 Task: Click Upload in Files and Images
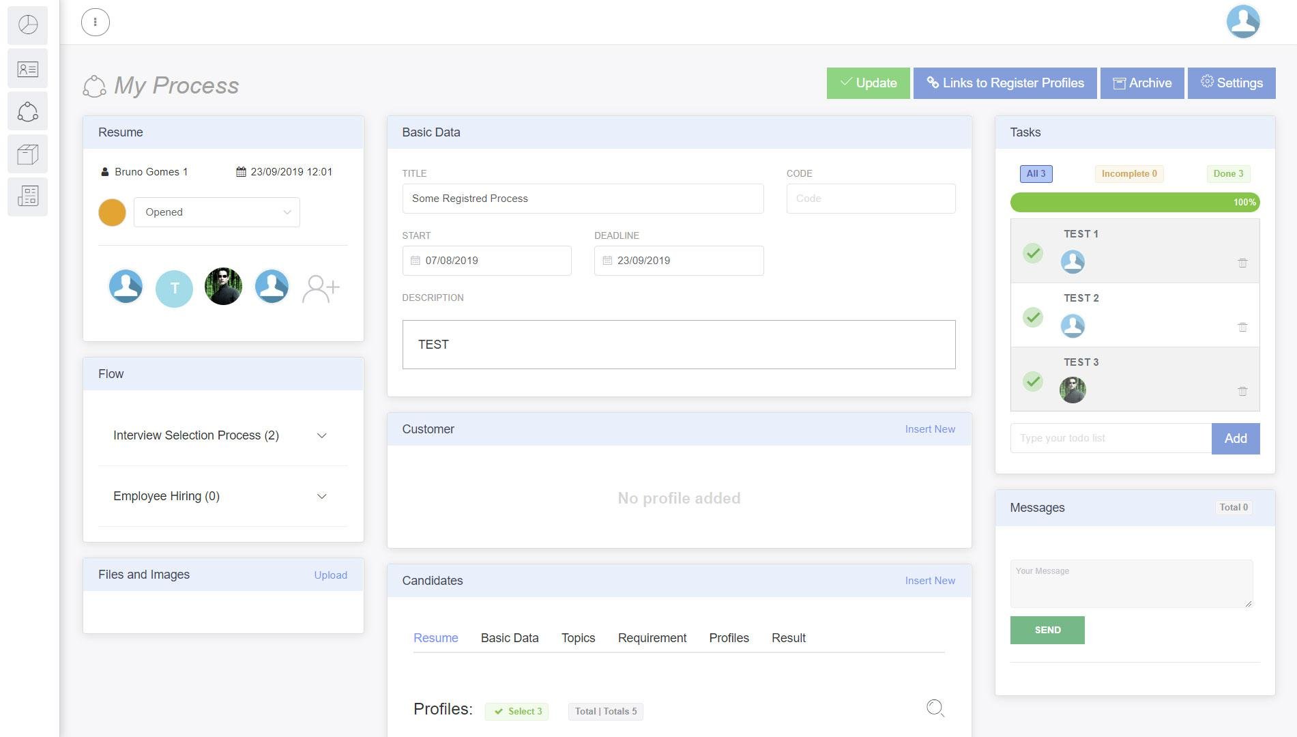coord(331,575)
